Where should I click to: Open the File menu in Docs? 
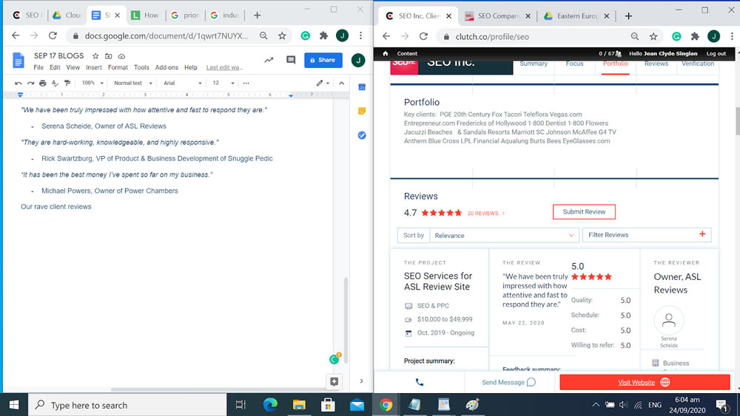pyautogui.click(x=38, y=67)
